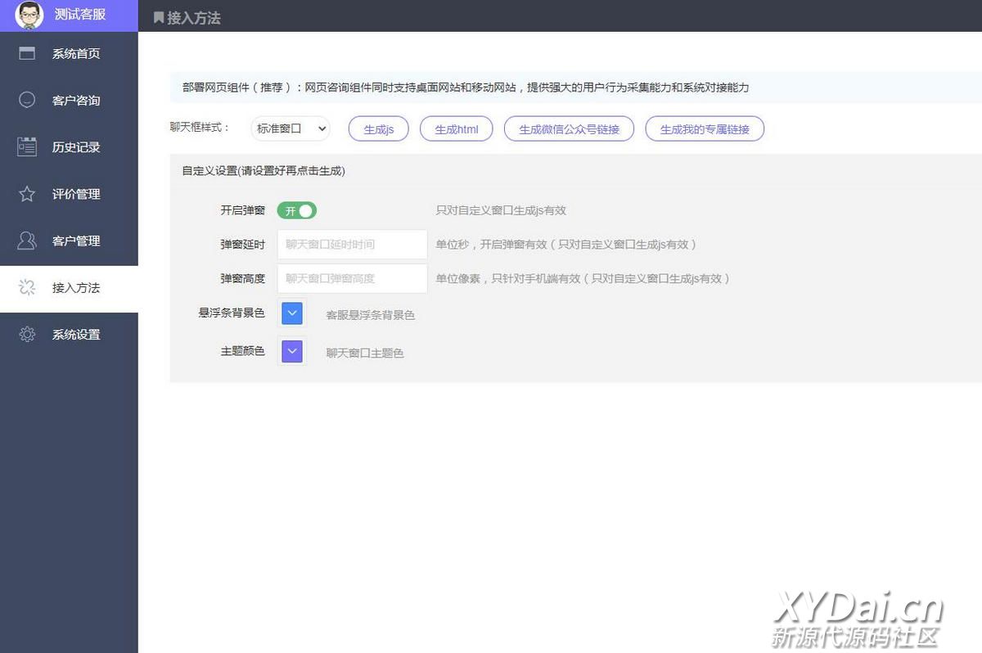Expand the 悬浮条背景色 blue color picker
Screen dimensions: 982x653
coord(292,313)
